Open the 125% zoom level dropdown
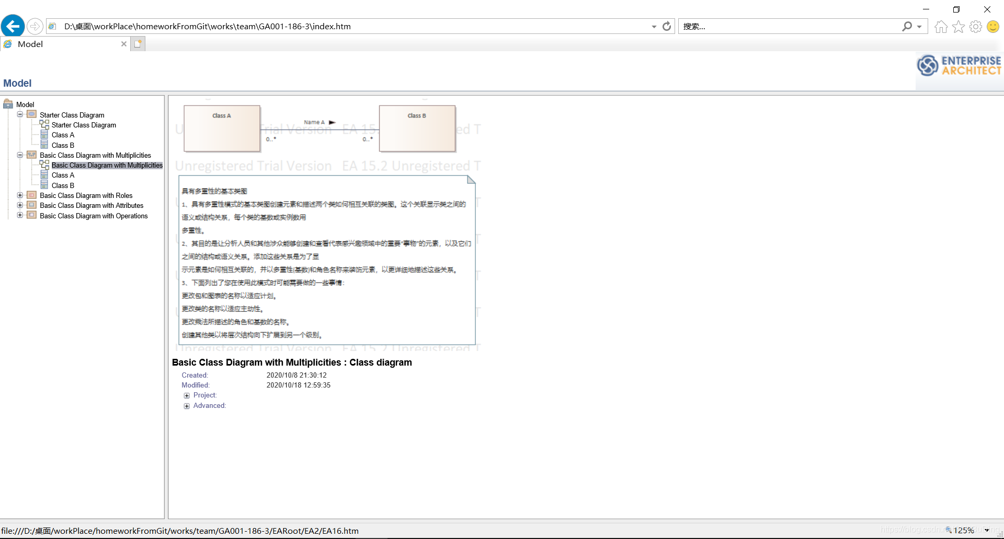 986,530
